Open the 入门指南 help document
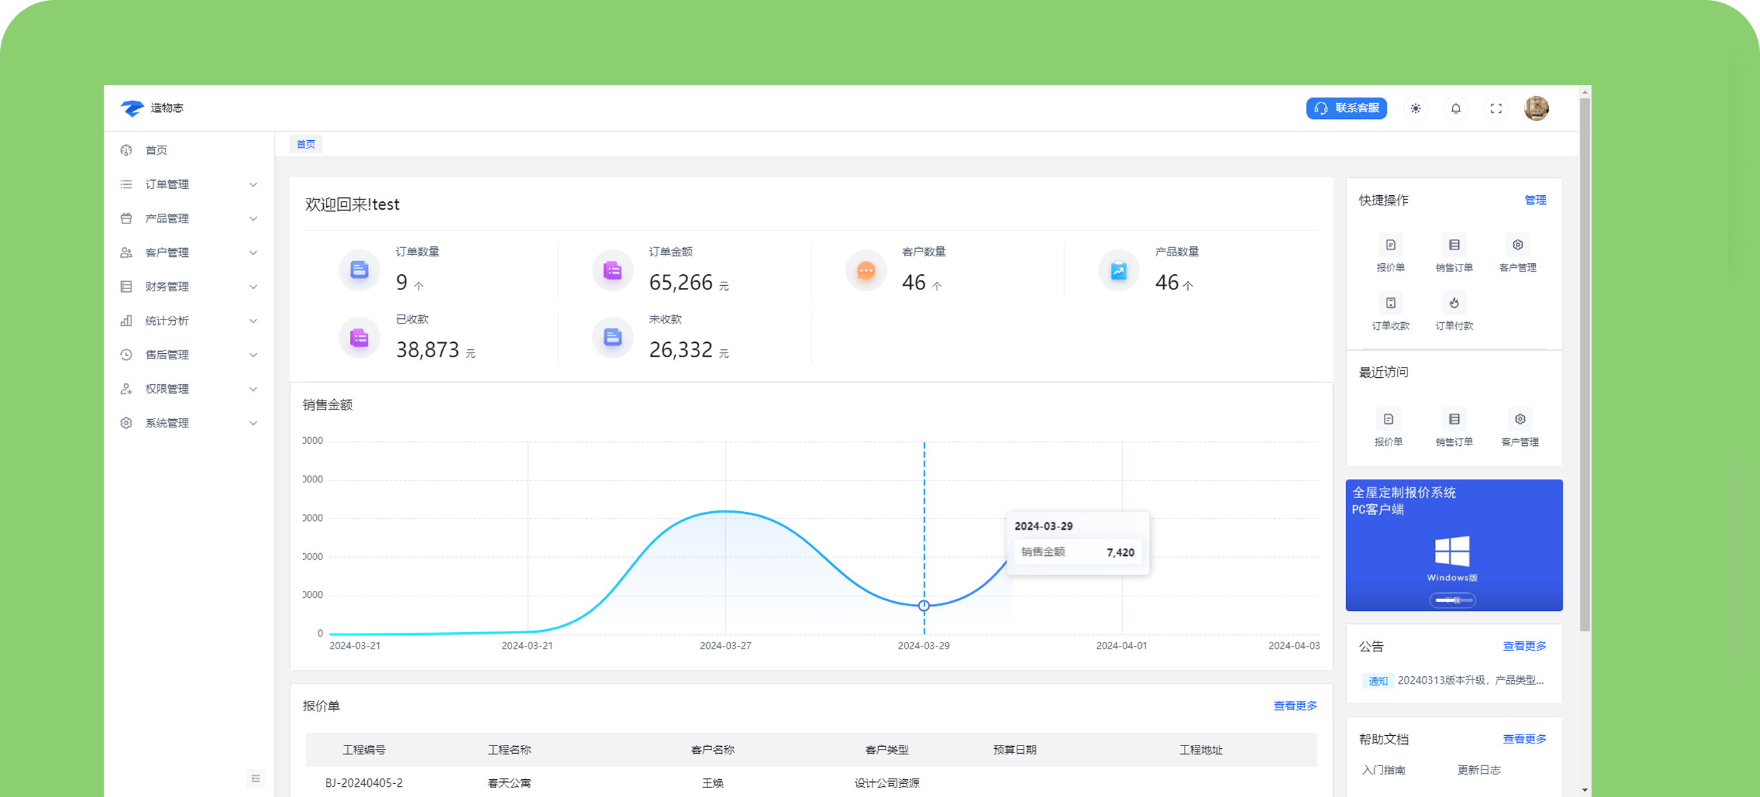Screen dimensions: 1760x797 point(1383,770)
